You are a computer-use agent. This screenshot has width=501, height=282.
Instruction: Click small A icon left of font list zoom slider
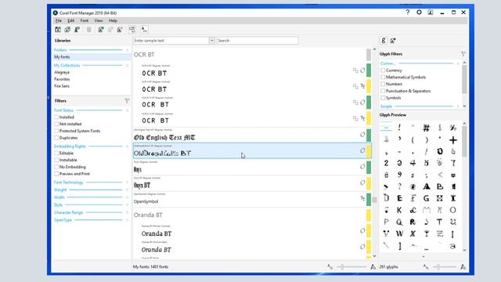pyautogui.click(x=330, y=266)
